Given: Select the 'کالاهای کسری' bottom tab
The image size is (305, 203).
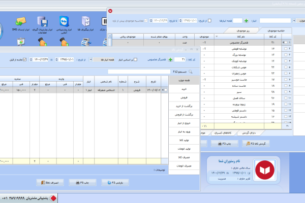Looking at the screenshot, I should coord(223,133).
